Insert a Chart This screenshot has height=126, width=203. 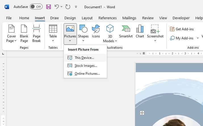click(x=140, y=31)
